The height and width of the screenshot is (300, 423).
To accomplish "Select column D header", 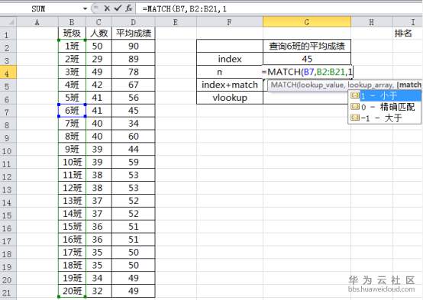I will tap(134, 22).
